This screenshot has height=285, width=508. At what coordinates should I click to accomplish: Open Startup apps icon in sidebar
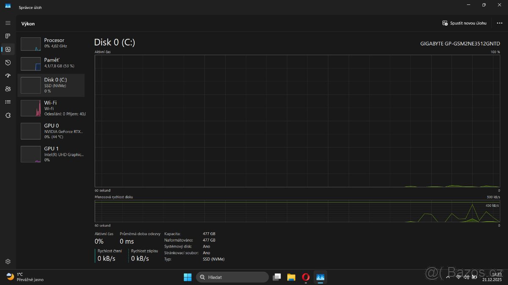[8, 76]
